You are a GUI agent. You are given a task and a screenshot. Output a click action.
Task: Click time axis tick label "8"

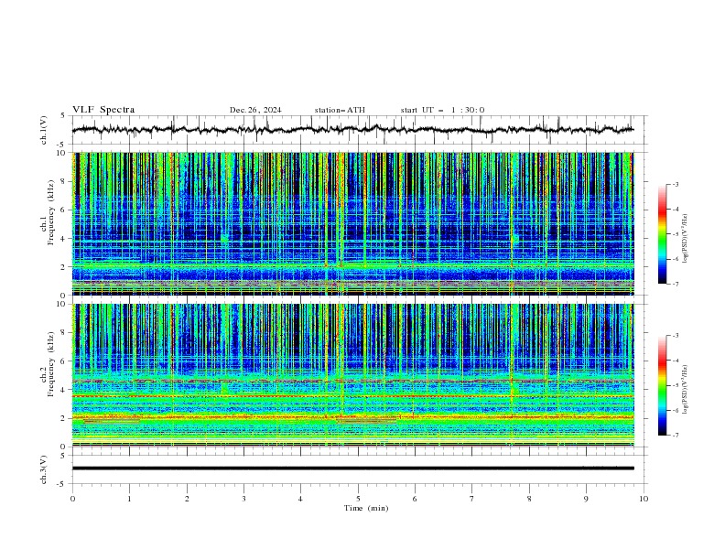pos(529,499)
